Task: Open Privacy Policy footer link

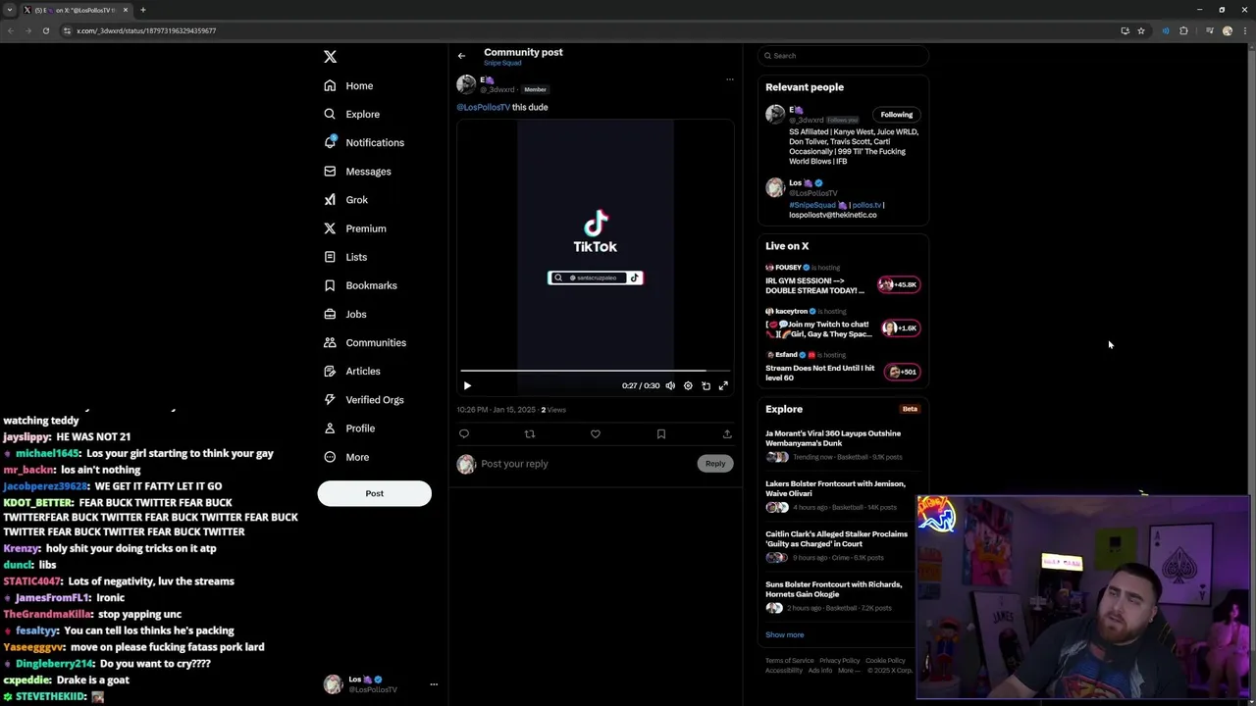Action: (x=839, y=661)
